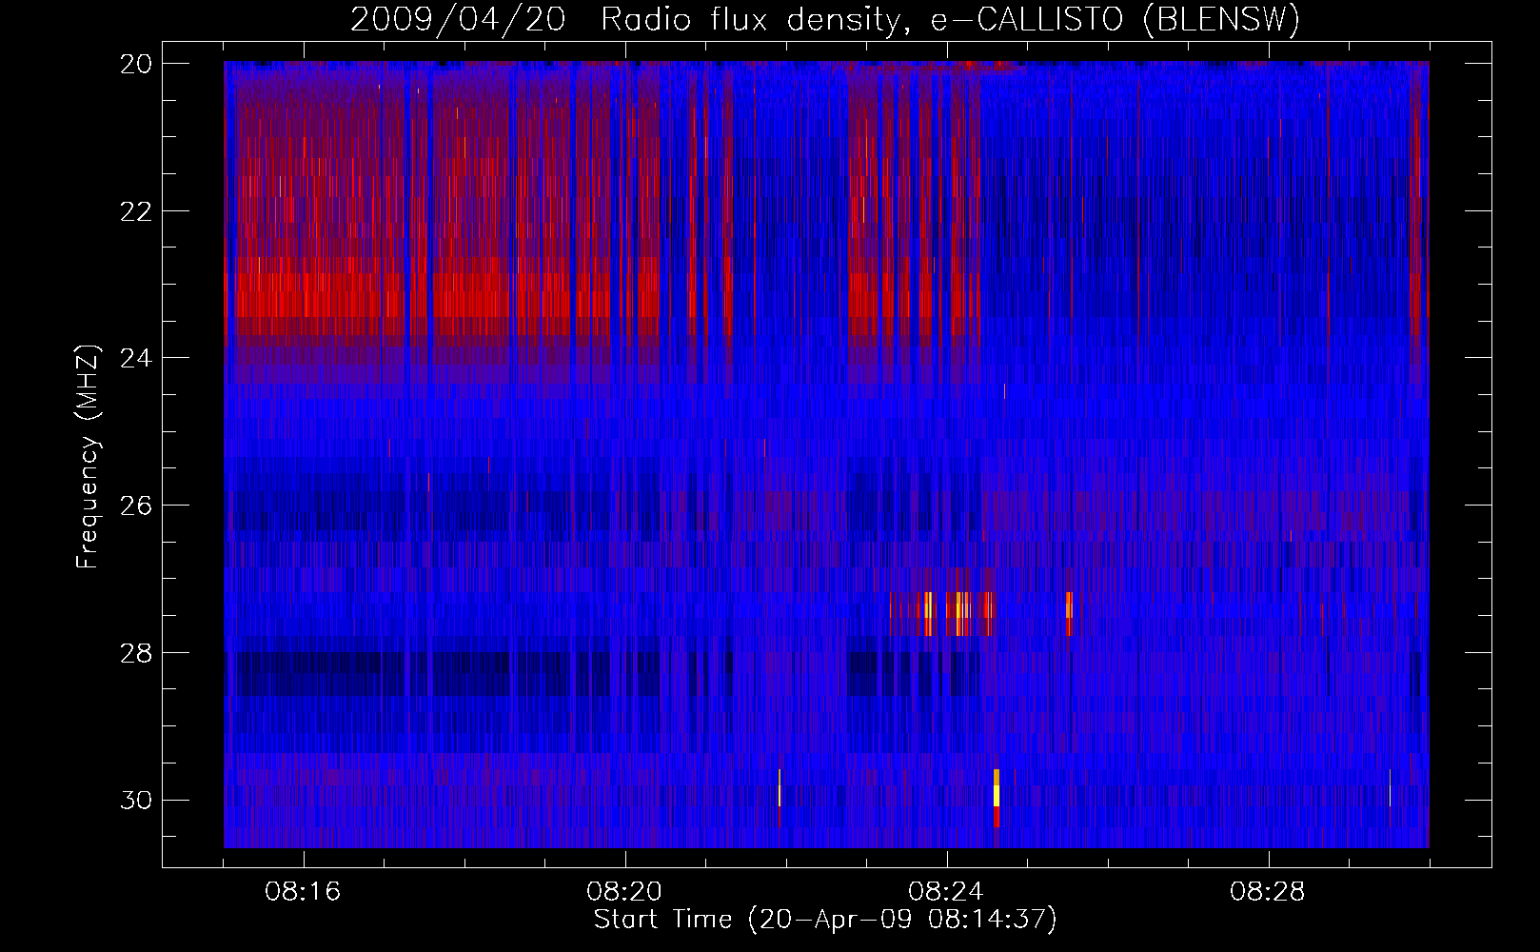The height and width of the screenshot is (952, 1540).
Task: Click the "Start Time (20-Apr-09 08:14:37)" axis label
Action: coord(825,919)
